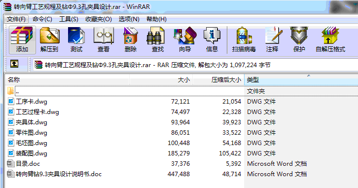Screen dimensions: 358x188
Task: Open the 命令(C) menu
Action: click(42, 19)
